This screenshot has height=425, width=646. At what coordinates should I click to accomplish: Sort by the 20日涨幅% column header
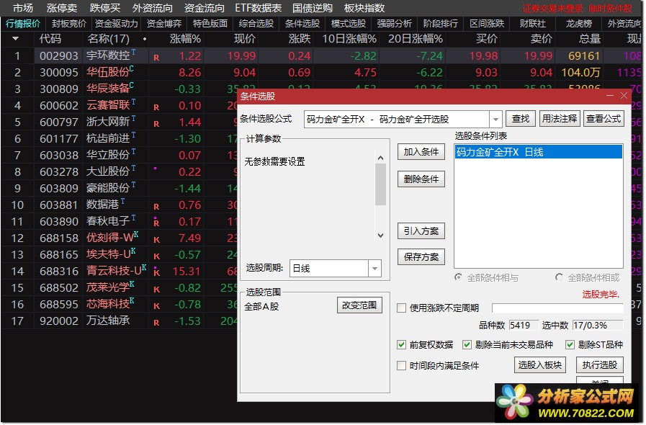(416, 39)
